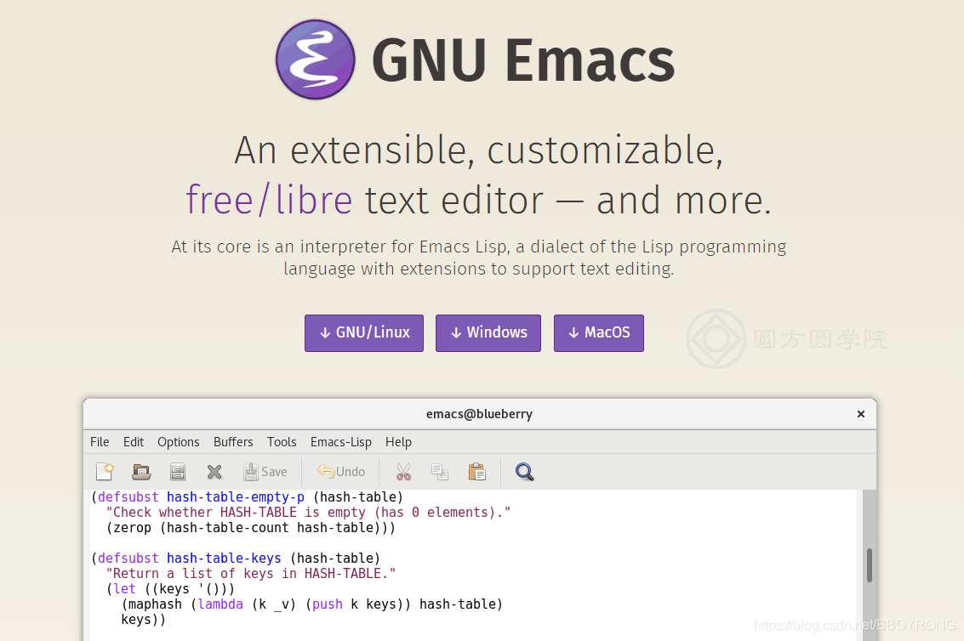Copy using the copy toolbar icon

440,471
